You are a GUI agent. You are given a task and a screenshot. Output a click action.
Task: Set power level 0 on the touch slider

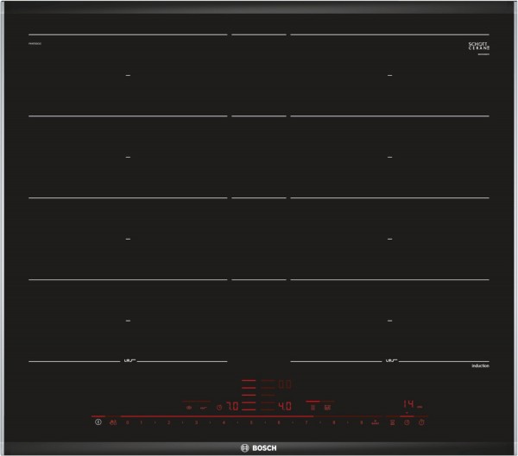click(128, 422)
